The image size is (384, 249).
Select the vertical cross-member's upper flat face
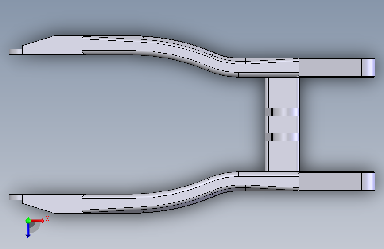(282, 93)
